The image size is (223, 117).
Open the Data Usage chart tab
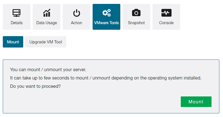[x=46, y=17]
